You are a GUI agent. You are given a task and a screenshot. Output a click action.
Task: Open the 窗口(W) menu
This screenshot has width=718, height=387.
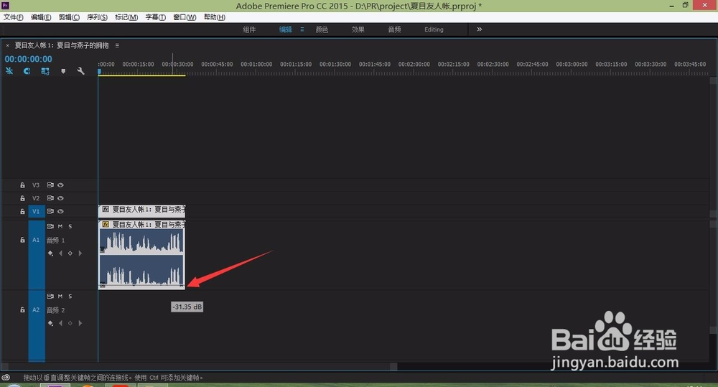coord(185,17)
